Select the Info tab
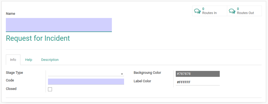 (x=13, y=60)
